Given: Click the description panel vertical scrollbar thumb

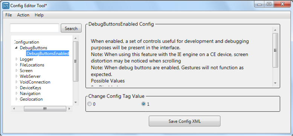Looking at the screenshot, I should point(275,50).
